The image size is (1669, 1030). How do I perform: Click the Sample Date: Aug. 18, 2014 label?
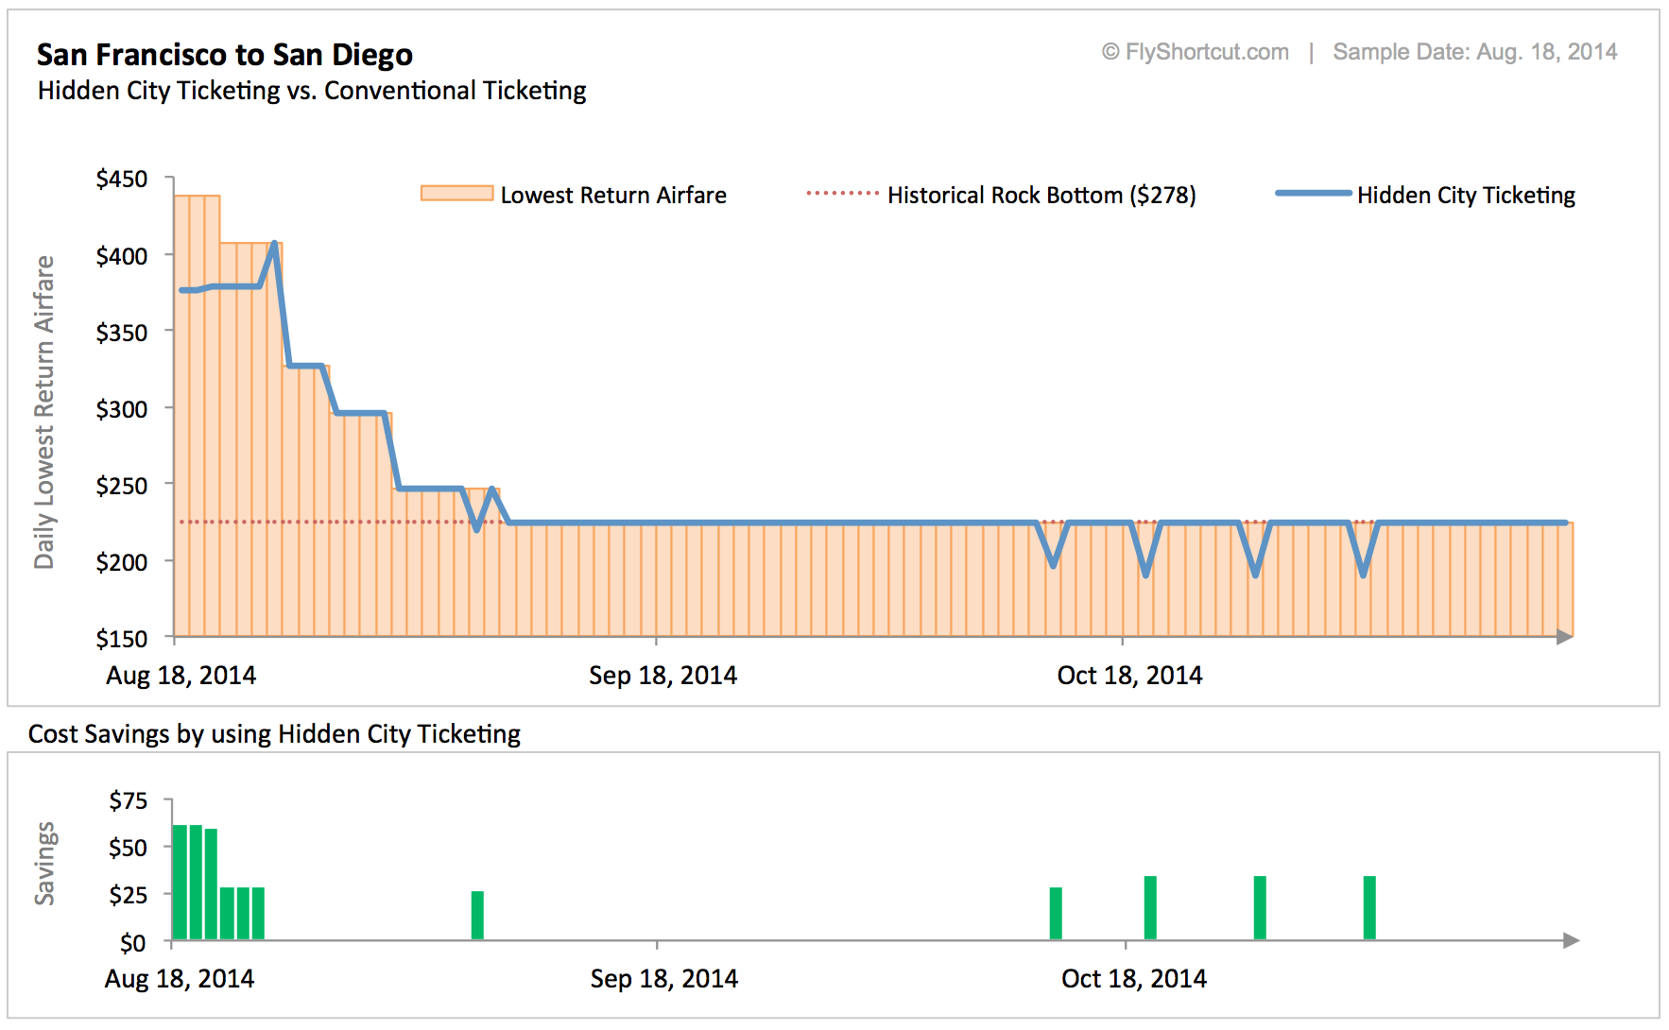tap(1474, 52)
